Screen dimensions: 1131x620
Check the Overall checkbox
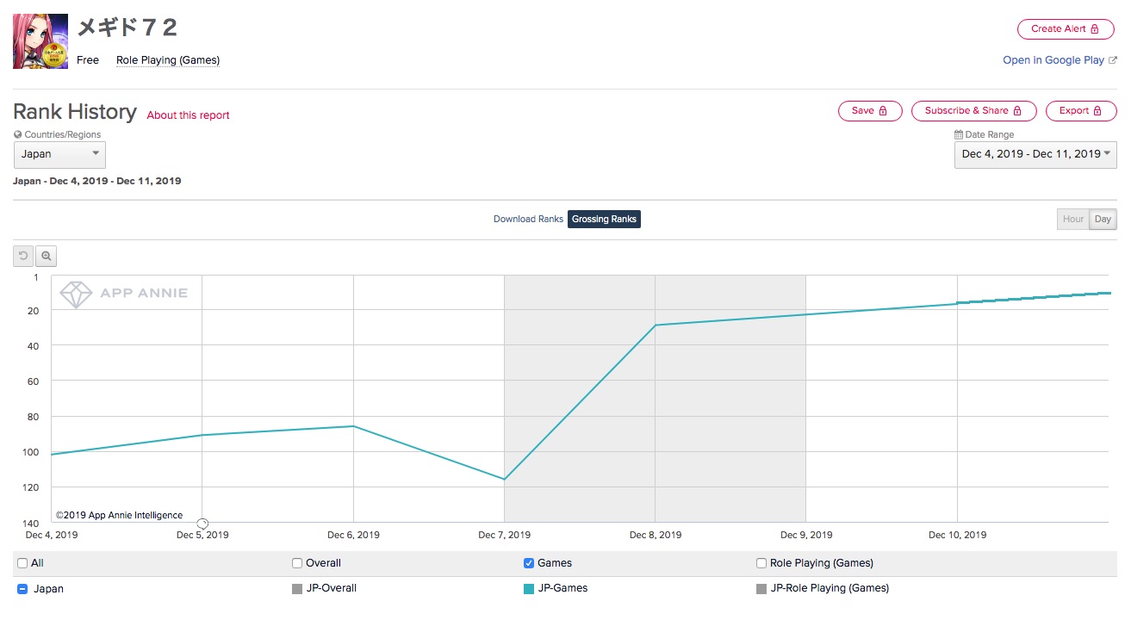(297, 563)
